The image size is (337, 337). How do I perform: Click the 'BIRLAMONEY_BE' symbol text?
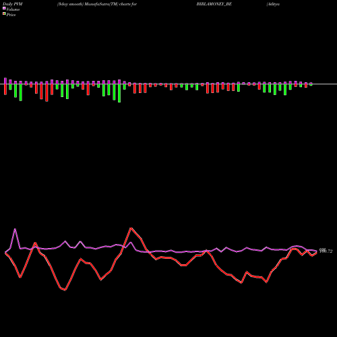[x=214, y=4]
